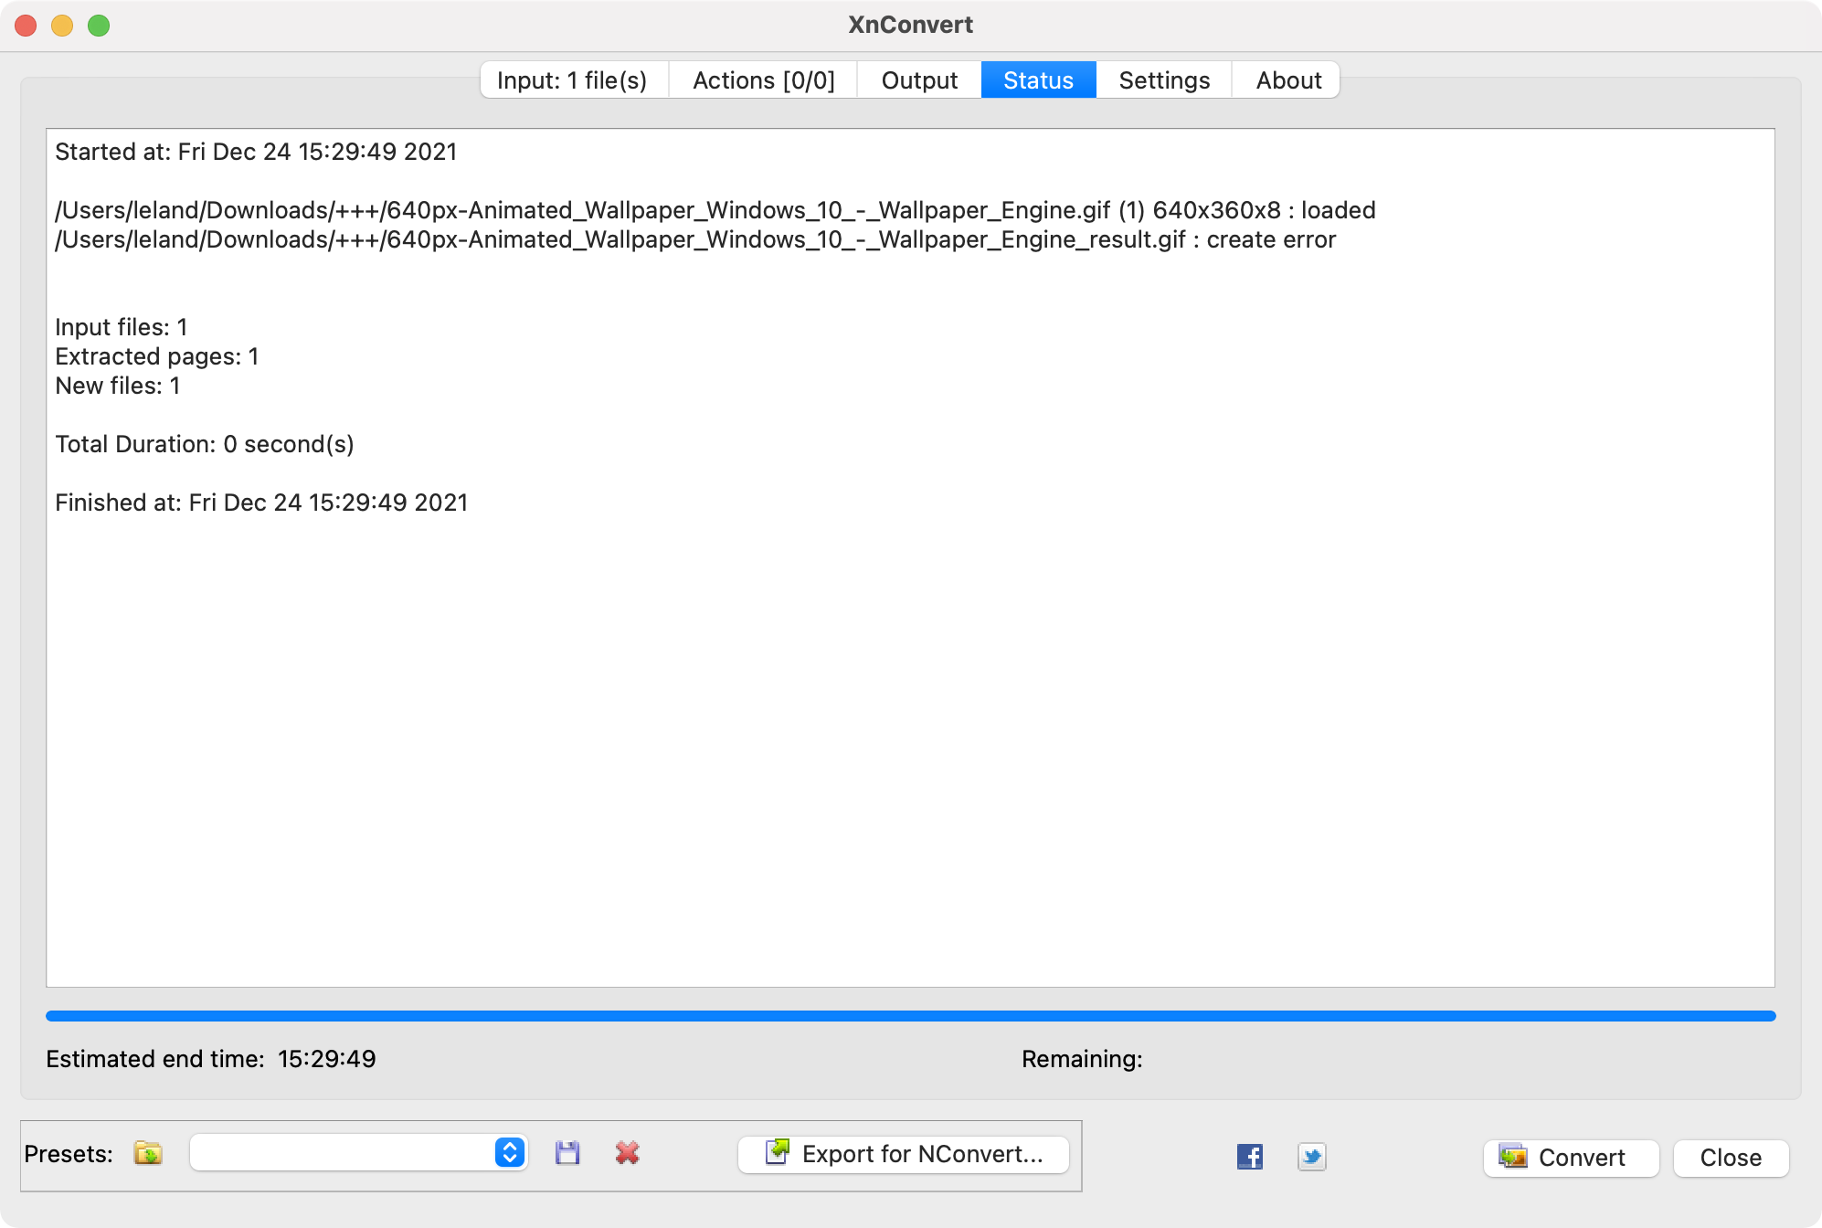Click the green zoom window button
Image resolution: width=1822 pixels, height=1228 pixels.
tap(99, 26)
